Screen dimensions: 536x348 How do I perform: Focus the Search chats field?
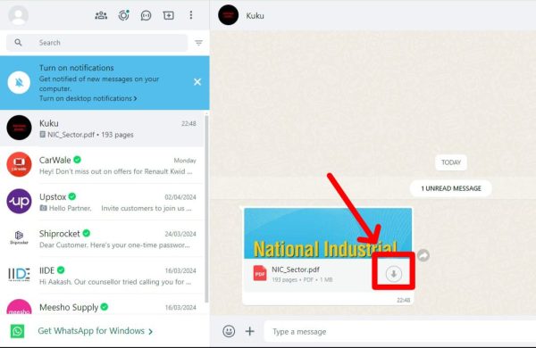[x=97, y=43]
